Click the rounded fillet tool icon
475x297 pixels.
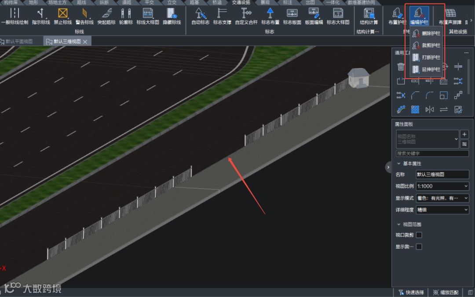pos(430,95)
